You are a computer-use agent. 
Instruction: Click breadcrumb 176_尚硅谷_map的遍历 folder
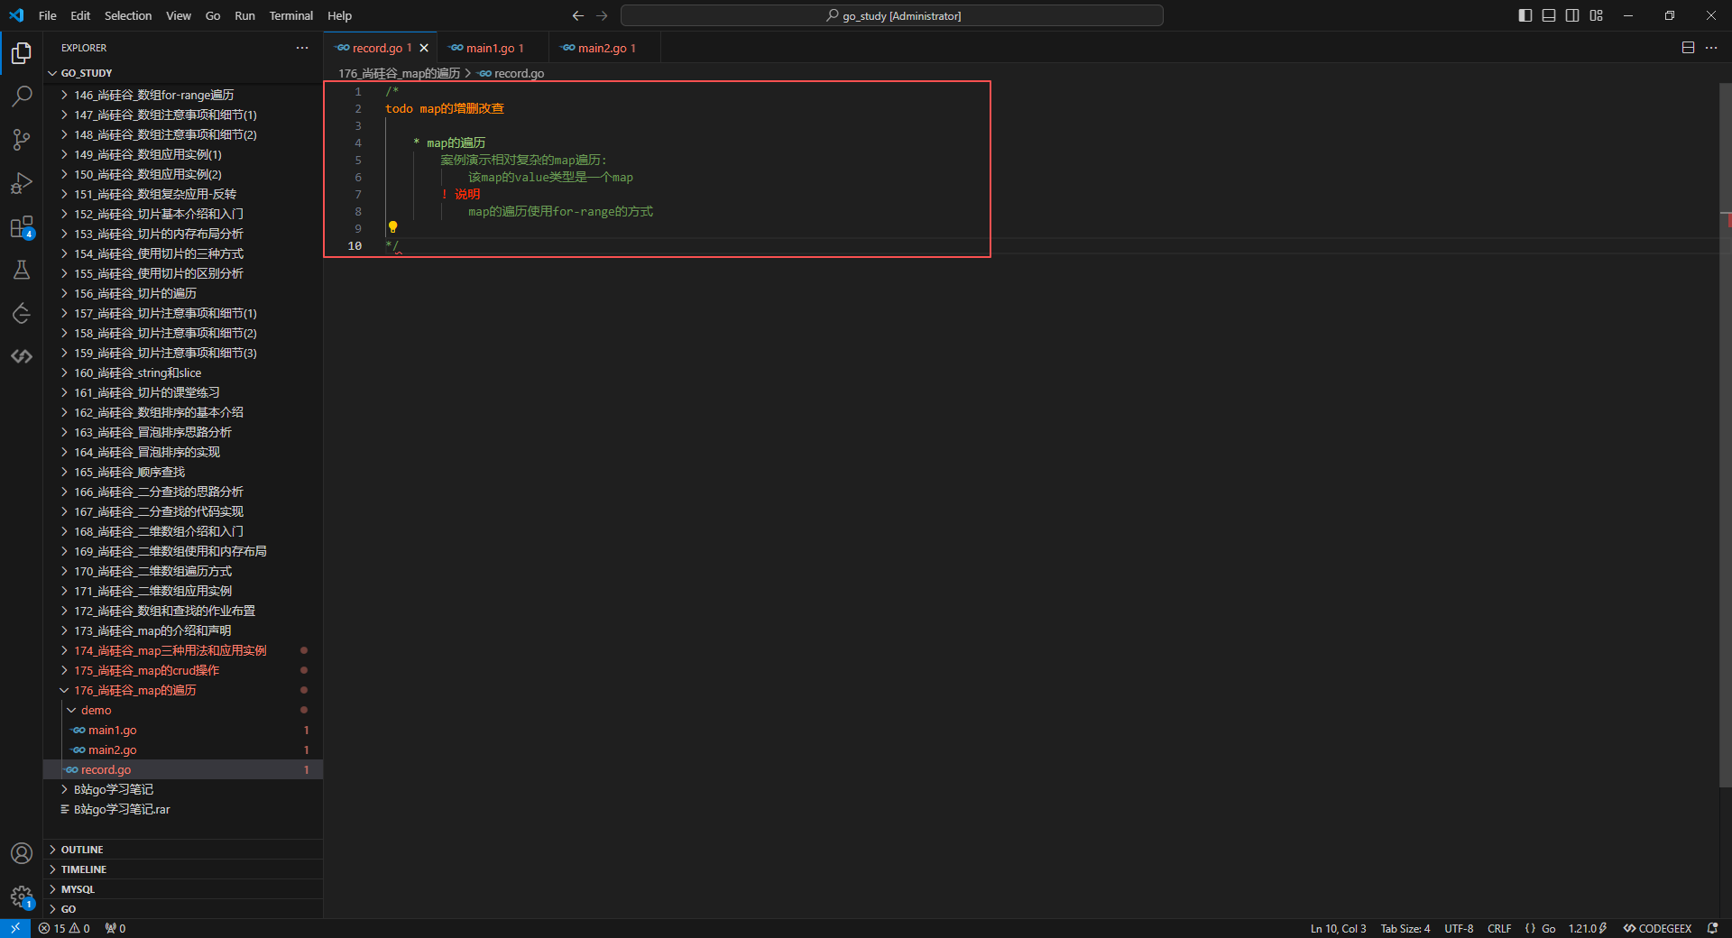click(x=399, y=73)
